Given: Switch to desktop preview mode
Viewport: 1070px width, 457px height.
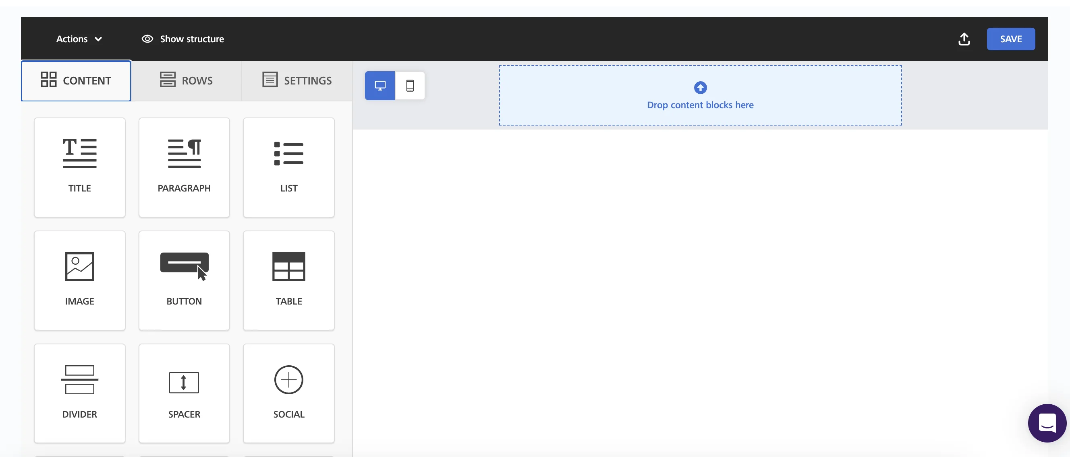Looking at the screenshot, I should 379,85.
